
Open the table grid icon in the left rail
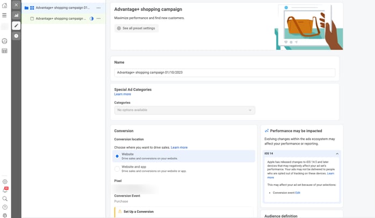[x=4, y=50]
